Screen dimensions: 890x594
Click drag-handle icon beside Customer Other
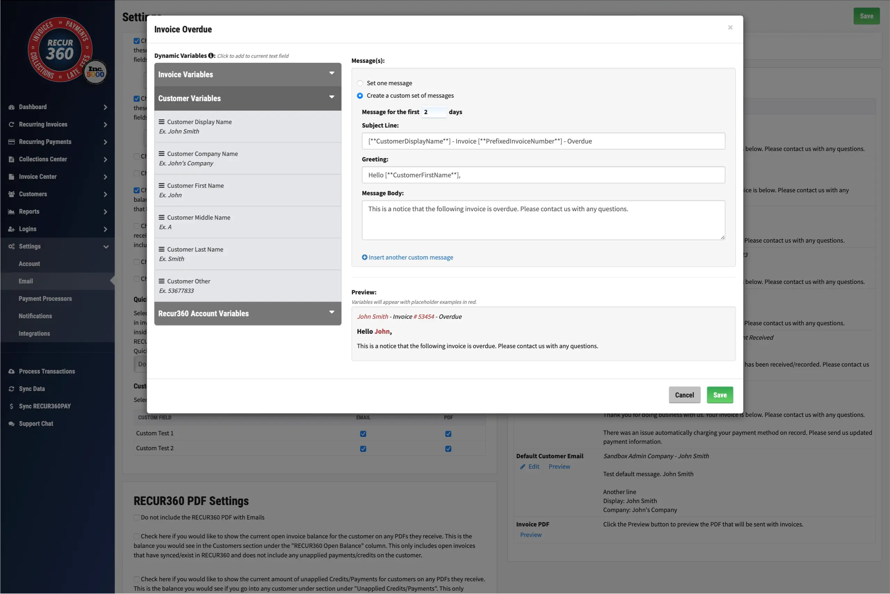[x=161, y=281]
